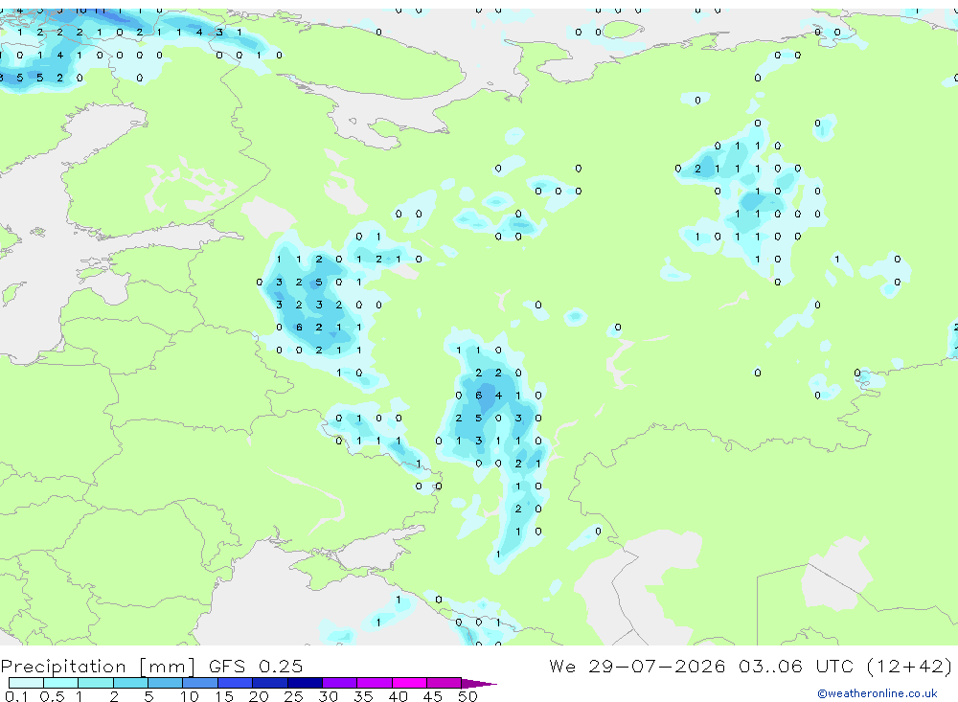Viewport: 958px width, 702px height.
Task: Click the "10" legend scale label
Action: click(190, 696)
